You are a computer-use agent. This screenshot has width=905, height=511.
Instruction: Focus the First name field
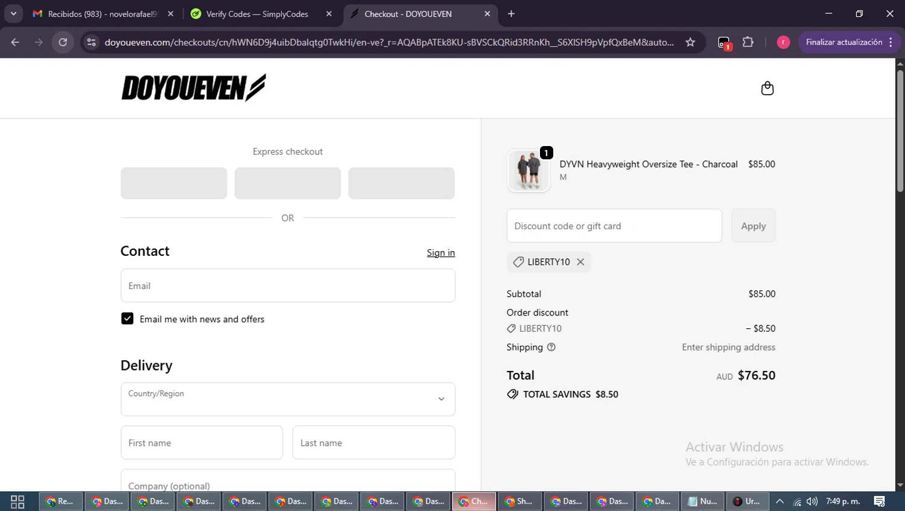(202, 442)
